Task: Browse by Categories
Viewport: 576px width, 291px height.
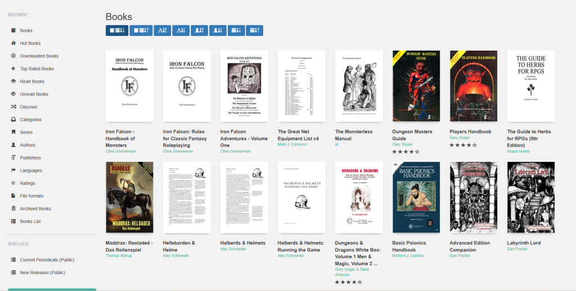Action: coord(30,120)
